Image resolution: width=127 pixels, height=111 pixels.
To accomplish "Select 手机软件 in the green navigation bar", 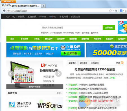I will 24,39.
